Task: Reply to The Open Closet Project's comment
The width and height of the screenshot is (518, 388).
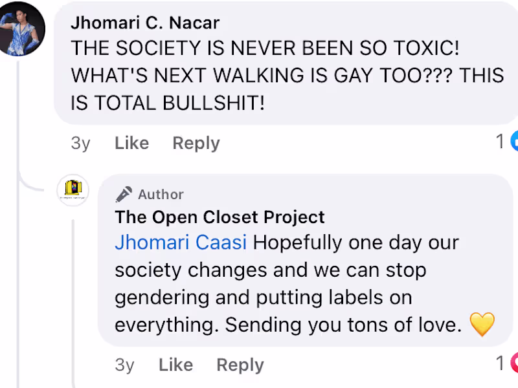Action: [240, 365]
